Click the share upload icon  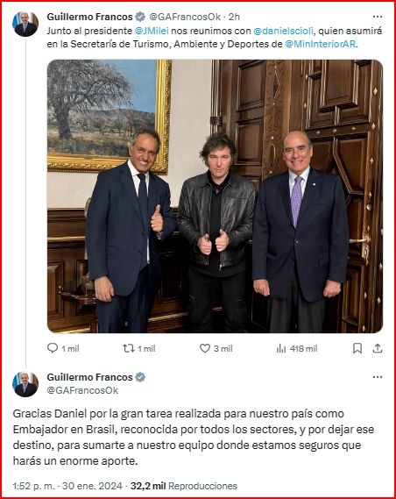(378, 348)
